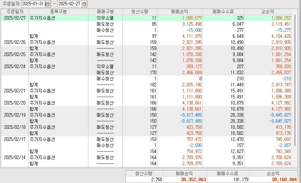This screenshot has height=183, width=301.
Task: Click quantity 170 in 02/24 매도청산 row
Action: point(153,72)
